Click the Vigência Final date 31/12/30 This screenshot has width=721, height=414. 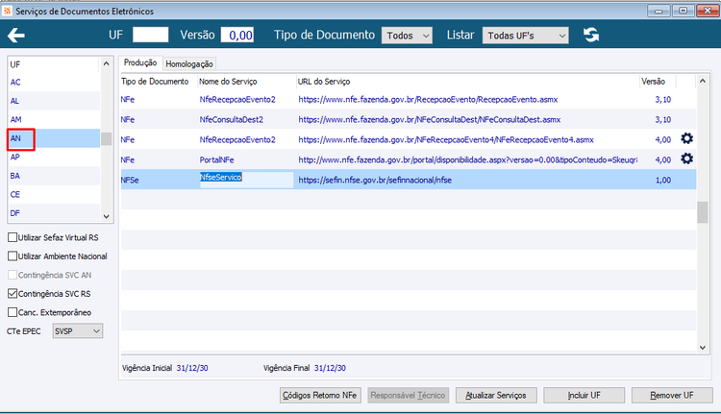[330, 368]
